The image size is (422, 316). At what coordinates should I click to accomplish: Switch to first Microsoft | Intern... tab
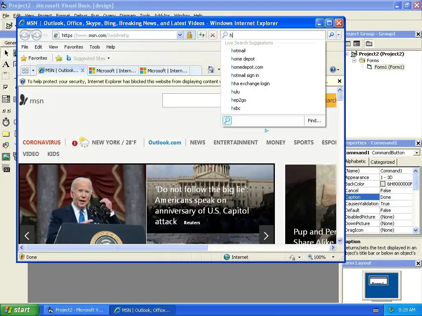[113, 70]
